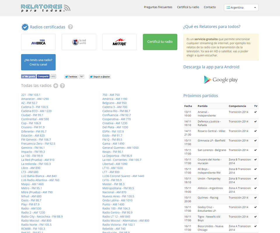The height and width of the screenshot is (233, 280).
Task: Click the Twittear button
Action: pyautogui.click(x=71, y=77)
